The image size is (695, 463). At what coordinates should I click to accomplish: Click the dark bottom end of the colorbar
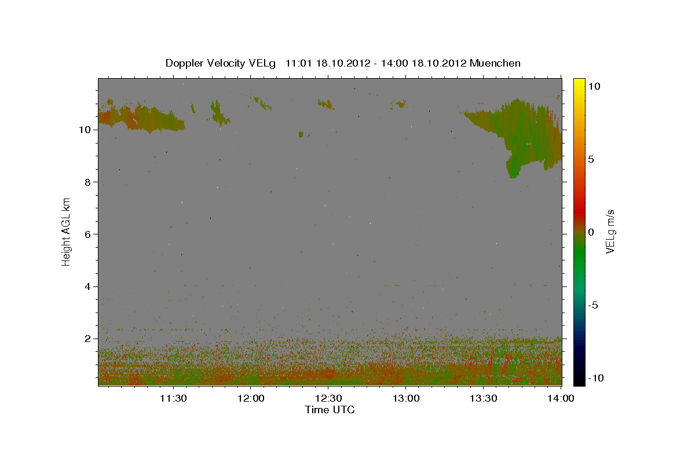pos(579,380)
